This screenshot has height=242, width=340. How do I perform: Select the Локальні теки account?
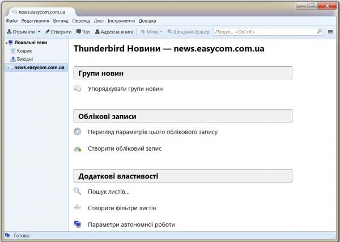[x=31, y=43]
